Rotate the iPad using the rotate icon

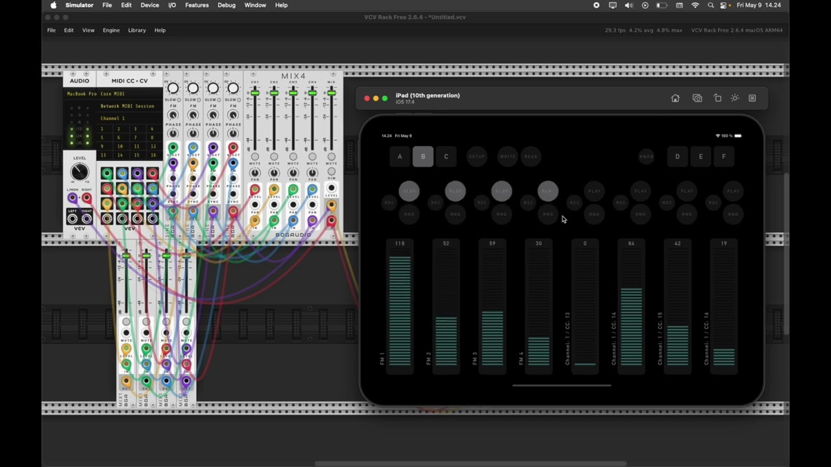pos(717,98)
